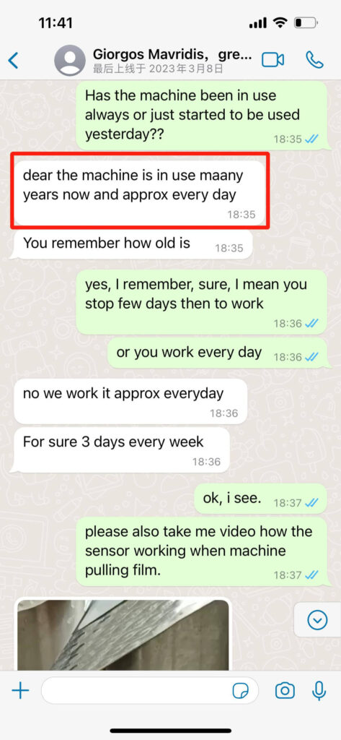The image size is (341, 740).
Task: Record a voice message with microphone
Action: pyautogui.click(x=319, y=692)
